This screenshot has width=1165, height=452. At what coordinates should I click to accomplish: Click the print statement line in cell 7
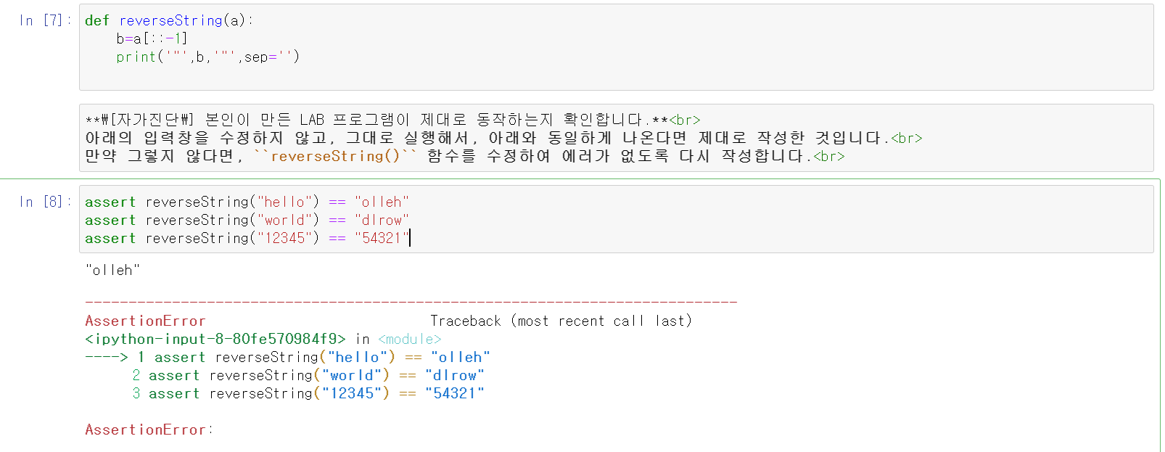tap(207, 57)
